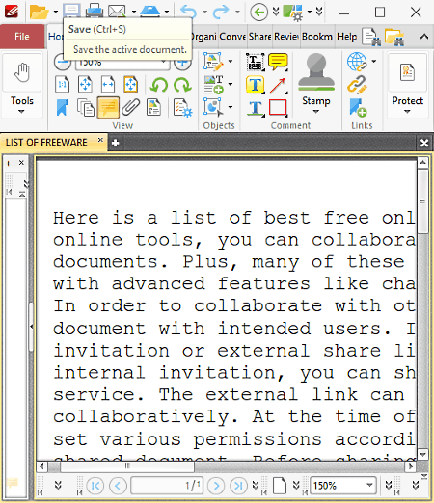
Task: Undo the last action
Action: 189,12
